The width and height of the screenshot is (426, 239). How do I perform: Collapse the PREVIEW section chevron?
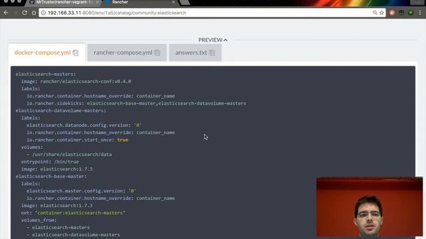click(x=226, y=40)
